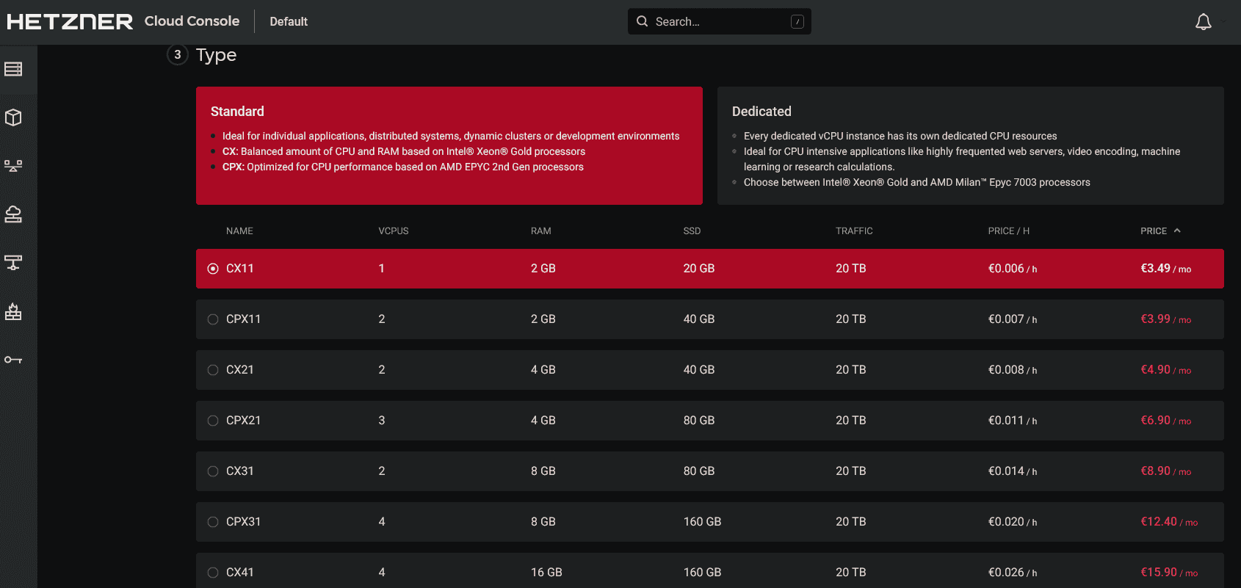Sort table by NAME column

[239, 231]
